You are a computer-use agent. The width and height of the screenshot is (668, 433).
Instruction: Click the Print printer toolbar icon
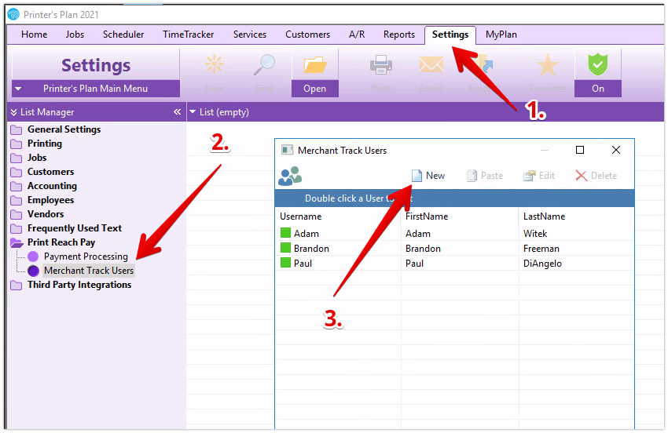(381, 64)
